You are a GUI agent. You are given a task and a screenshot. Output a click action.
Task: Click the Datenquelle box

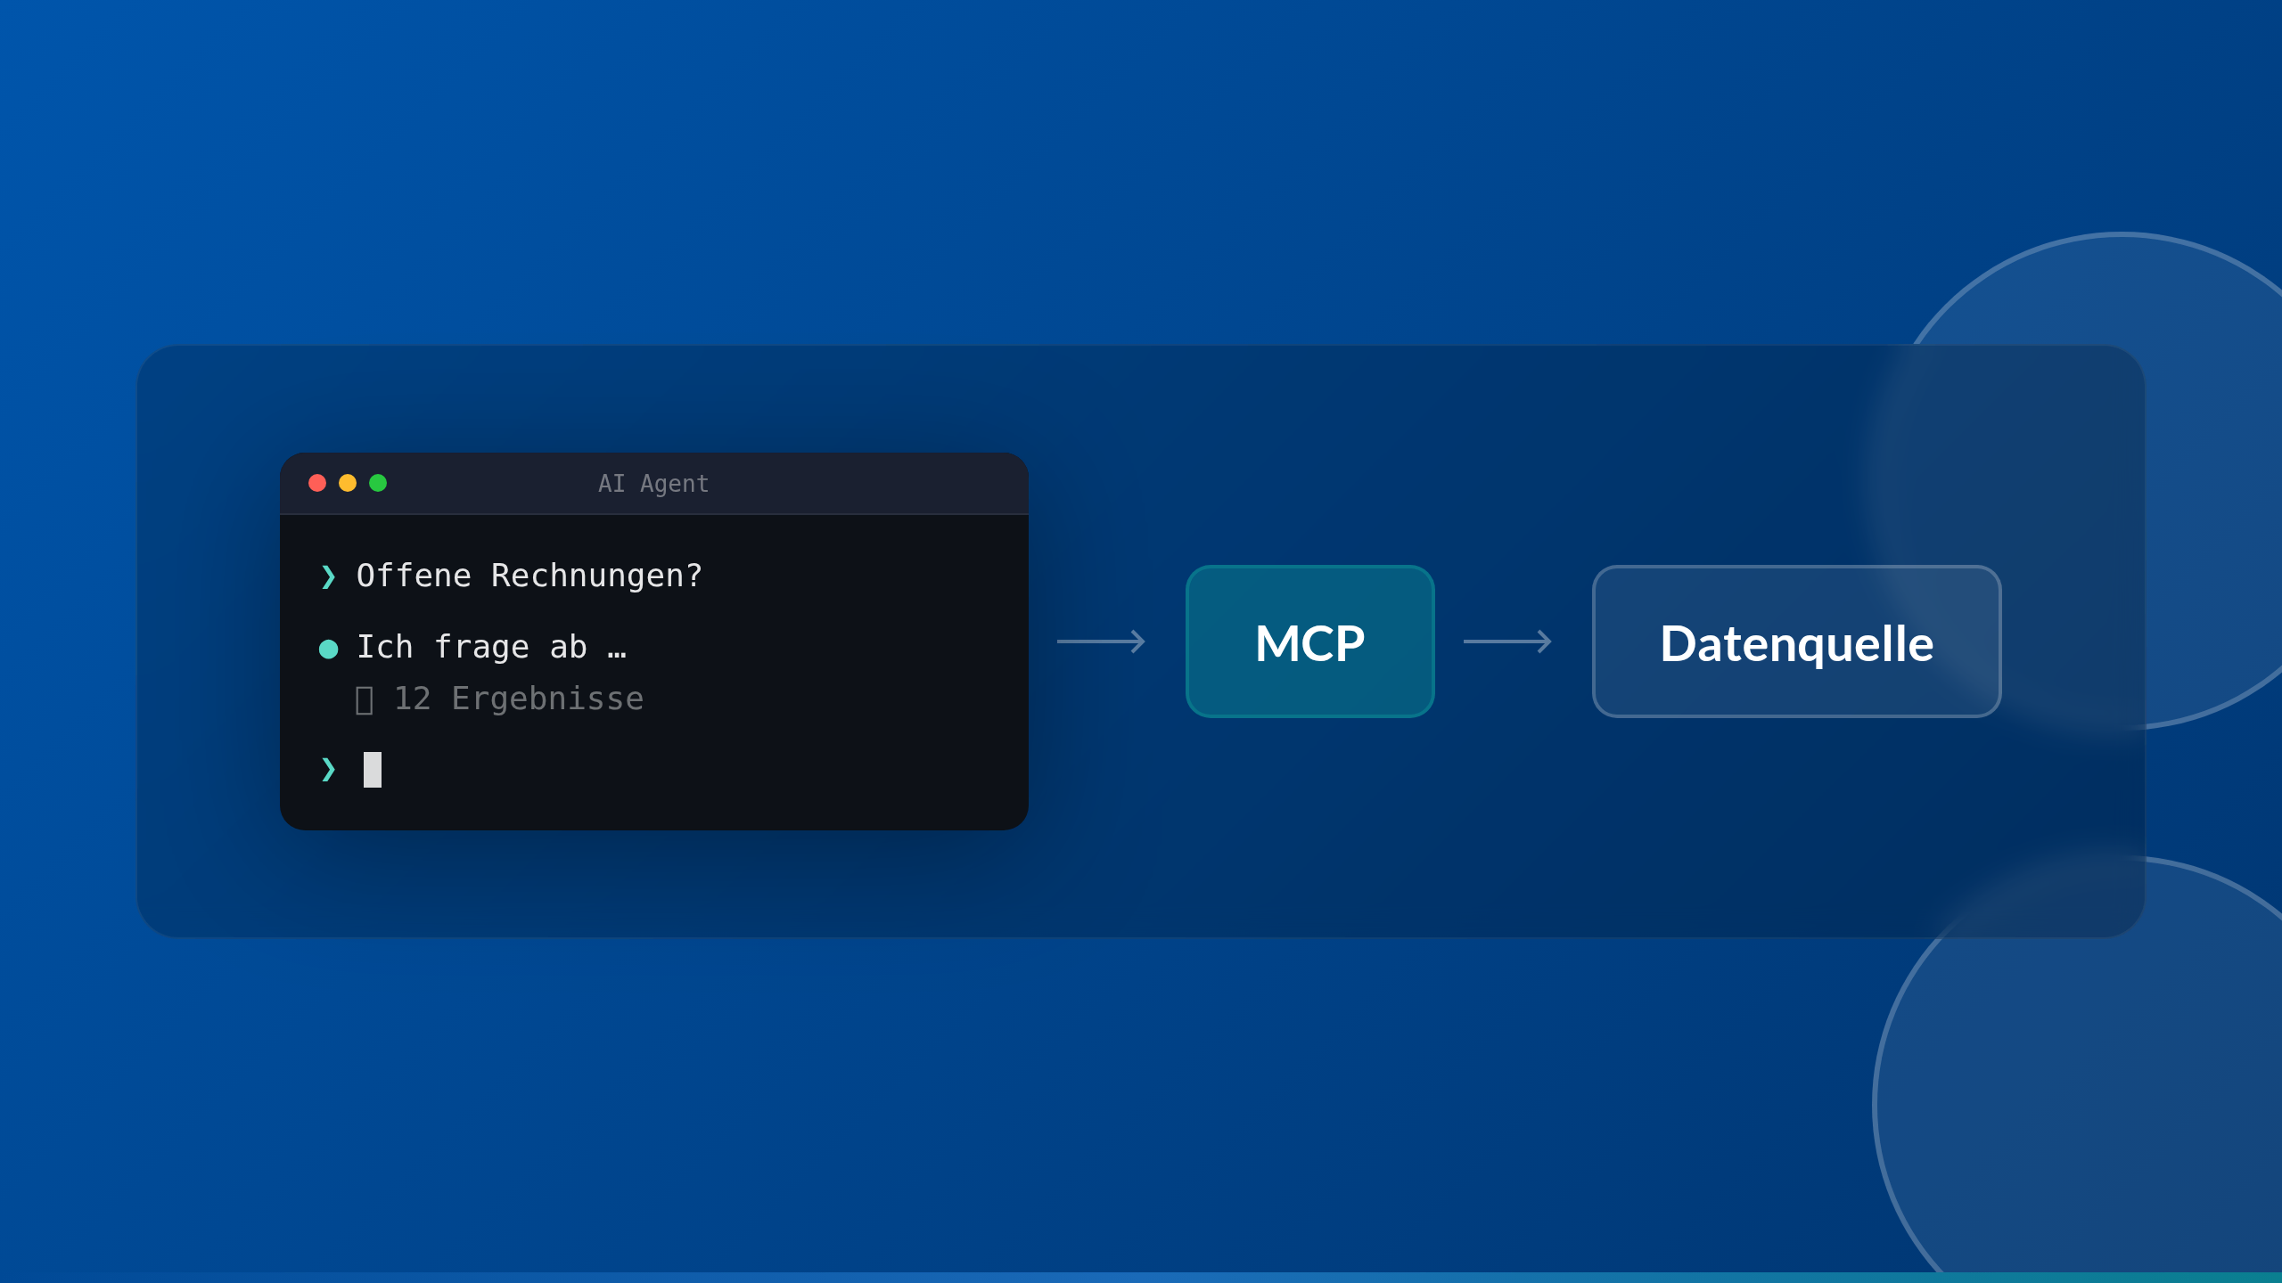point(1796,641)
